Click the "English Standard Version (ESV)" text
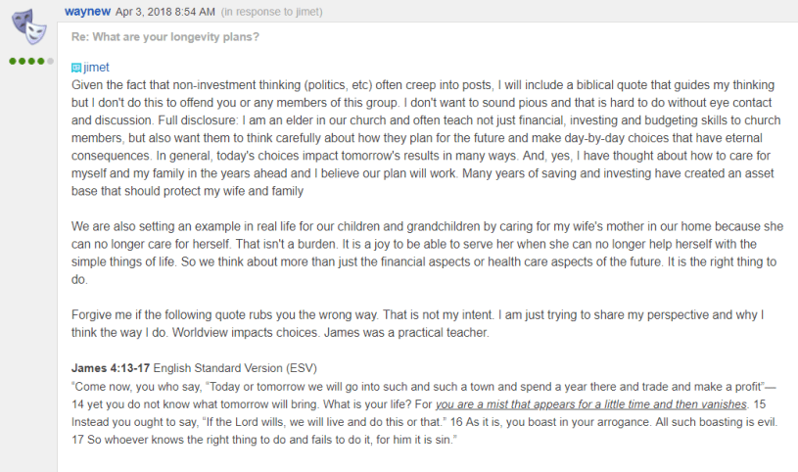Viewport: 798px width, 472px height. tap(233, 367)
